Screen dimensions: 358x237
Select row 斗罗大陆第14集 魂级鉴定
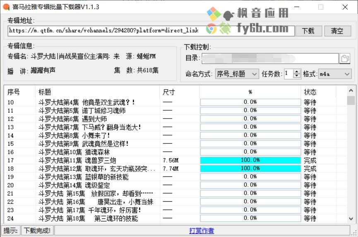pos(175,185)
